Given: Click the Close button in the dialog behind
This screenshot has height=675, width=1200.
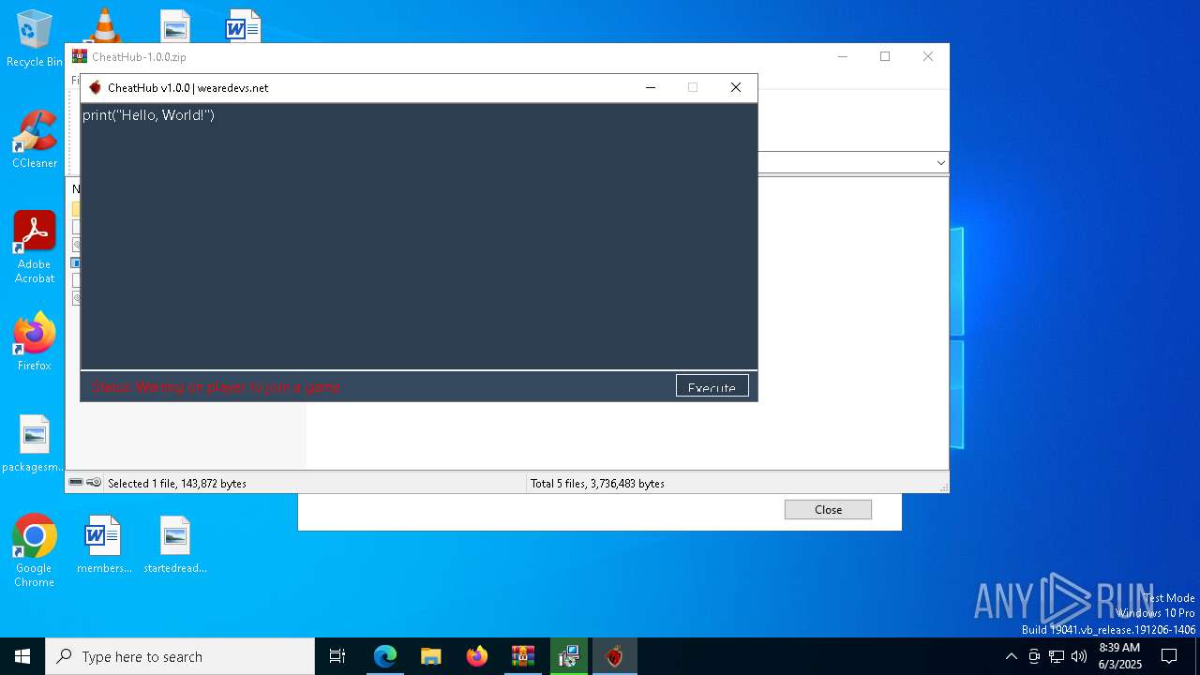Looking at the screenshot, I should click(828, 509).
